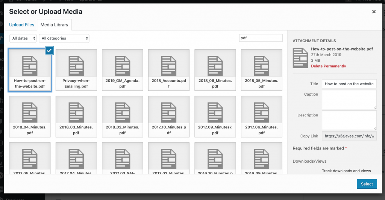Click the 27th March 2019 date text
The width and height of the screenshot is (385, 200).
[326, 55]
